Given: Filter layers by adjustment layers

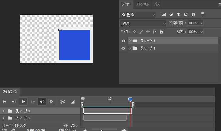Looking at the screenshot, I should 171,14.
